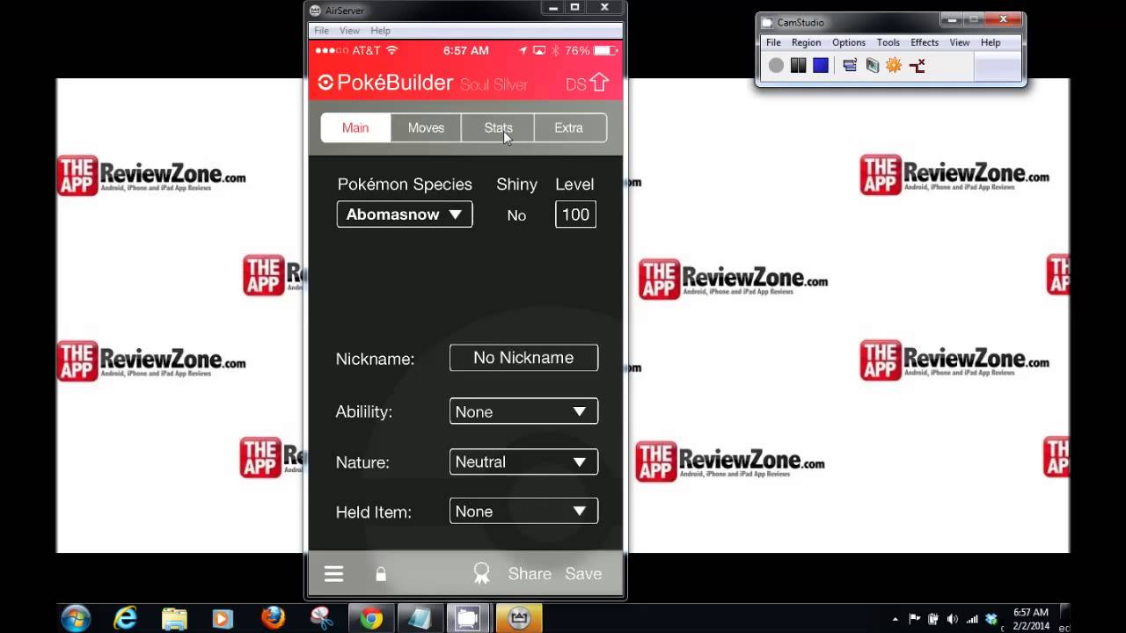The image size is (1126, 633).
Task: Open AirServer's Help menu
Action: 380,30
